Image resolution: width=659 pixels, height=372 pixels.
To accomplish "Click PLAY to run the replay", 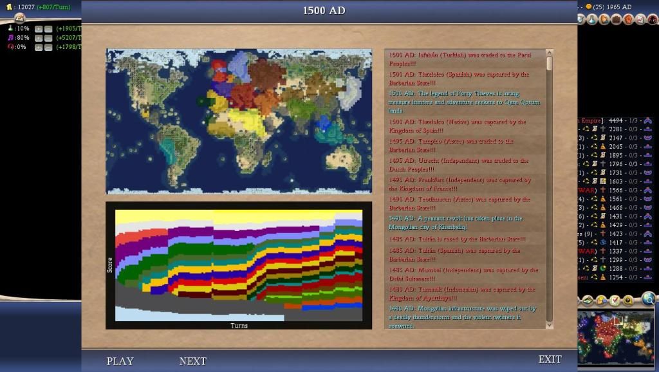I will [120, 361].
